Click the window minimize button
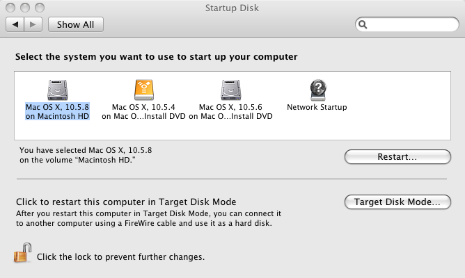Viewport: 465px width, 278px height. point(25,8)
